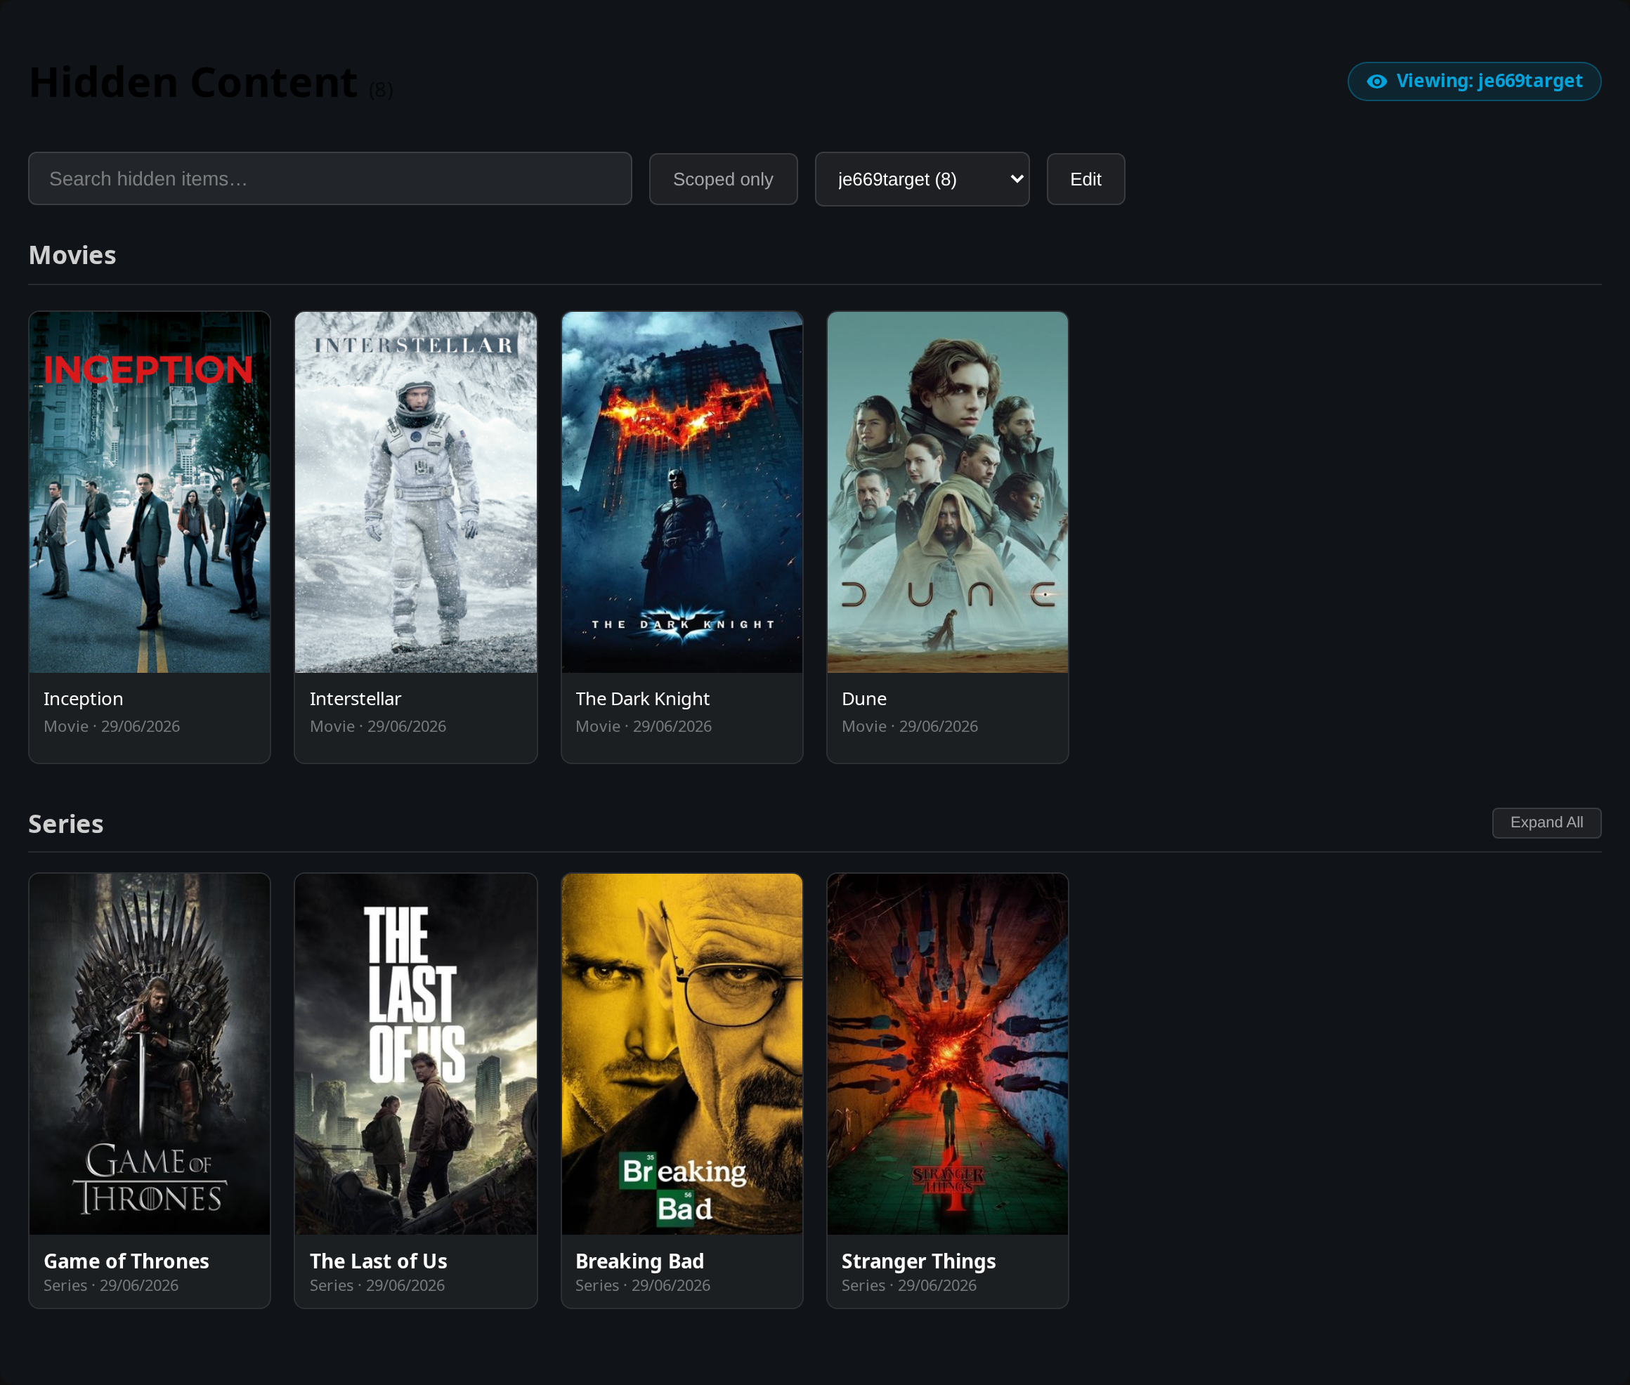Click the Series section heading

pos(66,824)
